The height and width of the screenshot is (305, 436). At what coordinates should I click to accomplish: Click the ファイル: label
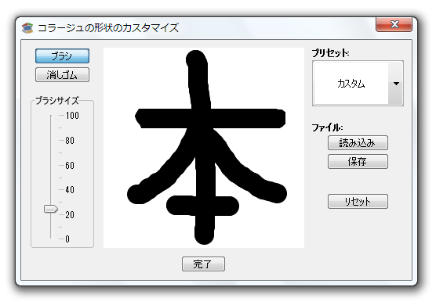pos(327,127)
